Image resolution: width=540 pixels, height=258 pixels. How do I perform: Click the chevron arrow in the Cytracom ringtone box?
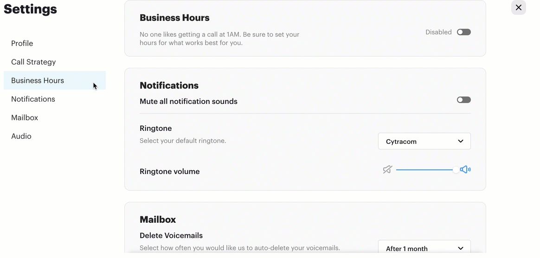click(x=461, y=141)
